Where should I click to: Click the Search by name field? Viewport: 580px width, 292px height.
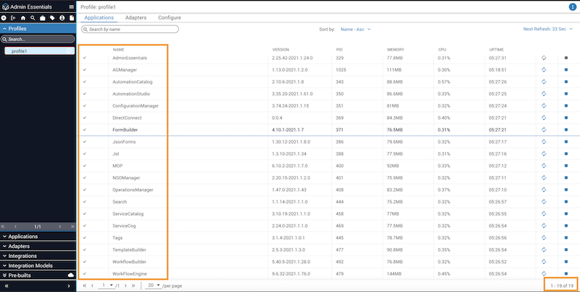130,30
